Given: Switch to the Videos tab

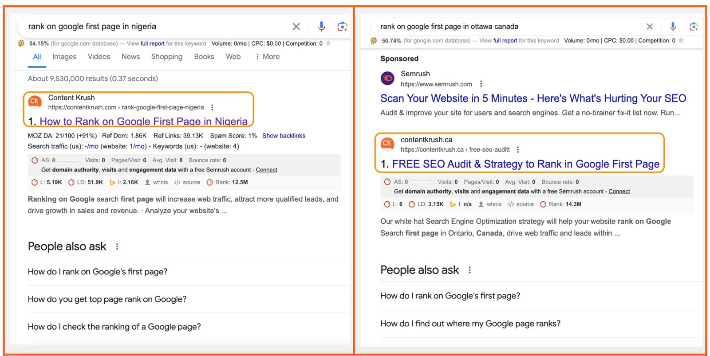Looking at the screenshot, I should pyautogui.click(x=99, y=57).
